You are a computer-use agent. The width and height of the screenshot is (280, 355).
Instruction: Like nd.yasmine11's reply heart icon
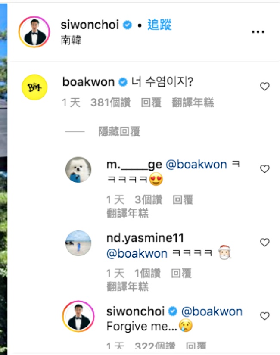pyautogui.click(x=264, y=243)
